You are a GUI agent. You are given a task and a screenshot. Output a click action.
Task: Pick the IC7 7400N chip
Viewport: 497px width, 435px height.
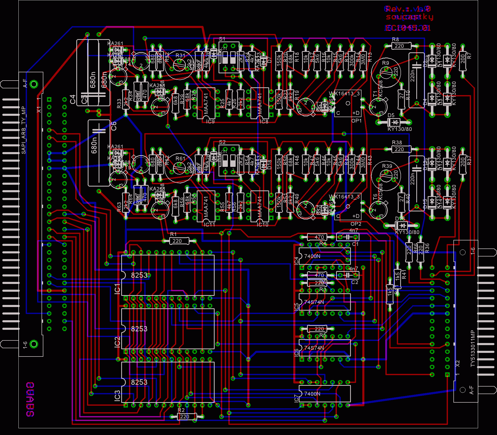(x=324, y=394)
